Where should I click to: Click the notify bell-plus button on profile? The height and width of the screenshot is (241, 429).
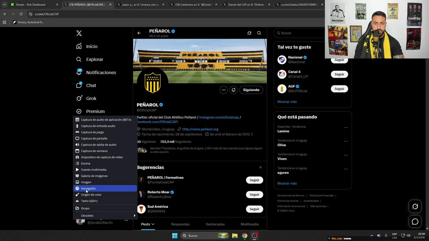[234, 90]
